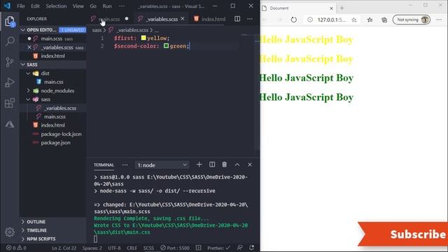This screenshot has height=252, width=448.
Task: Open the Run and Debug view
Action: pyautogui.click(x=10, y=83)
